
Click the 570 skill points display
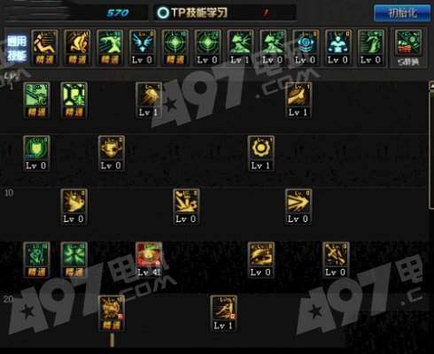[x=118, y=12]
